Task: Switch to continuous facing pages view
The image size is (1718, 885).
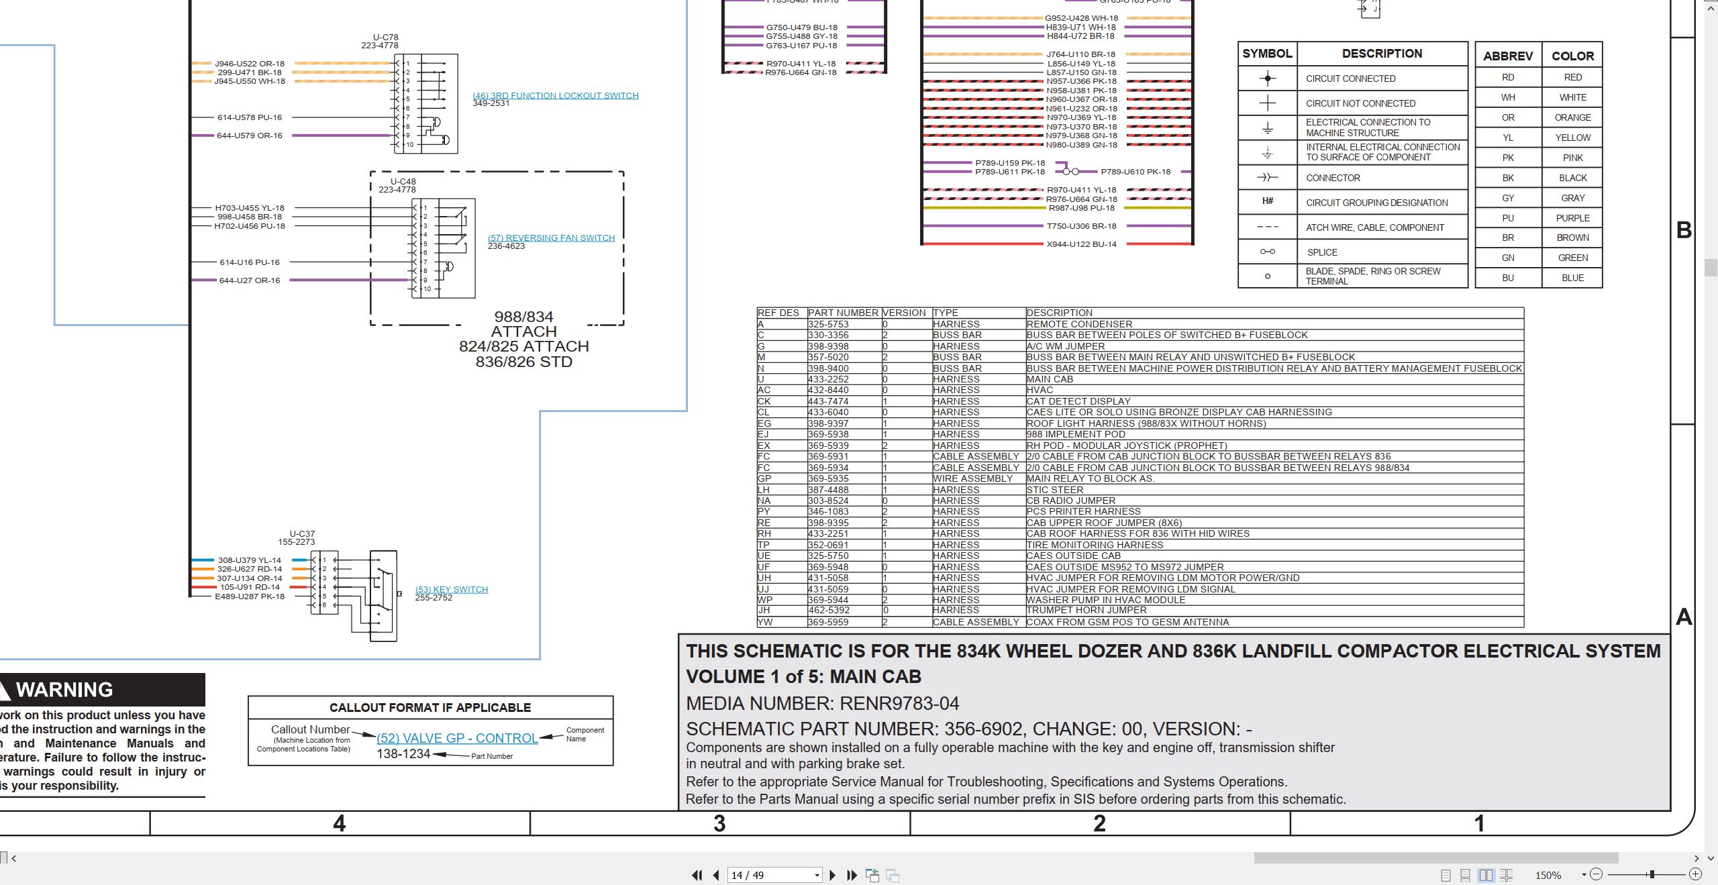Action: pyautogui.click(x=1507, y=875)
